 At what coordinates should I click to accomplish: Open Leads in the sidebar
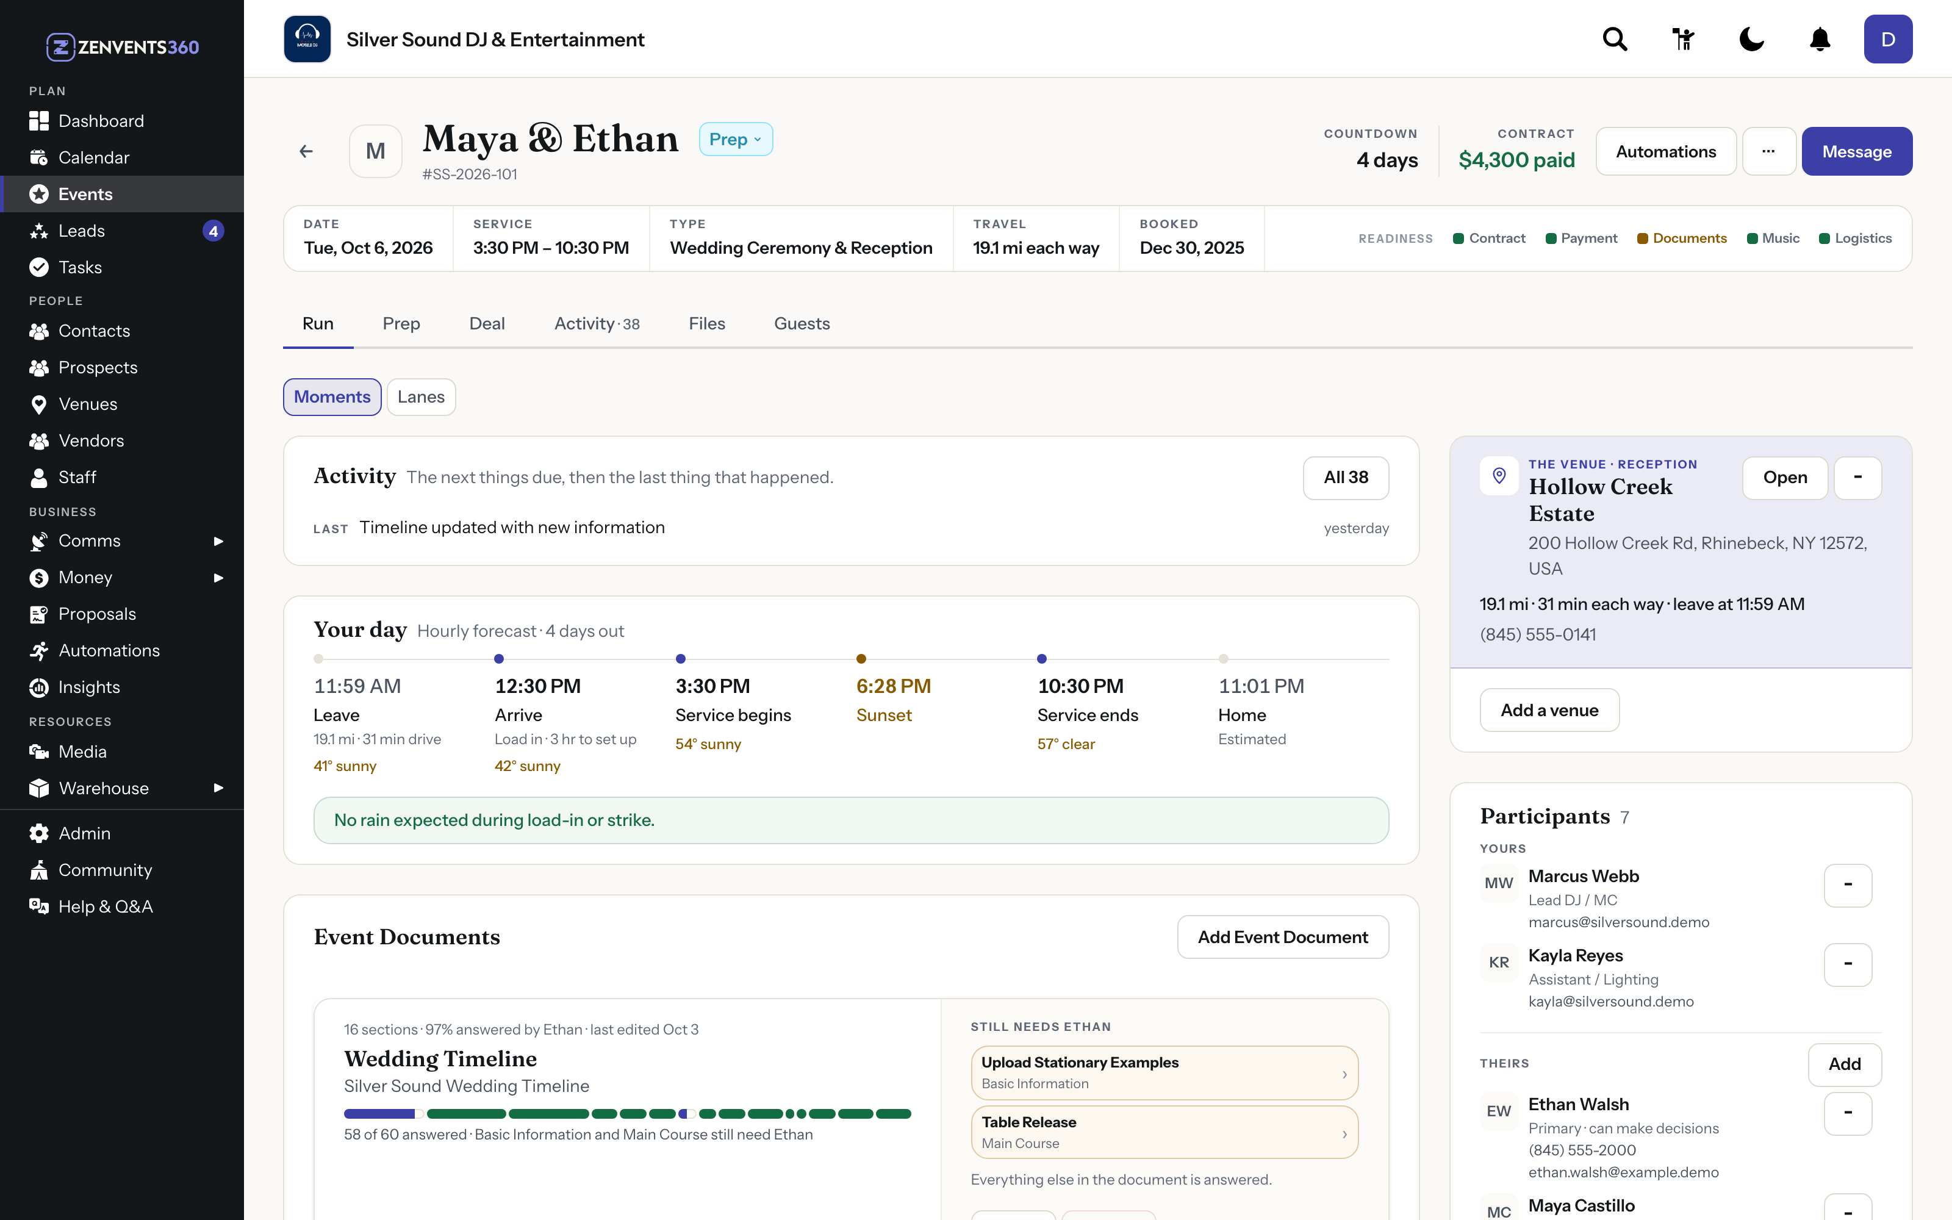pos(122,231)
